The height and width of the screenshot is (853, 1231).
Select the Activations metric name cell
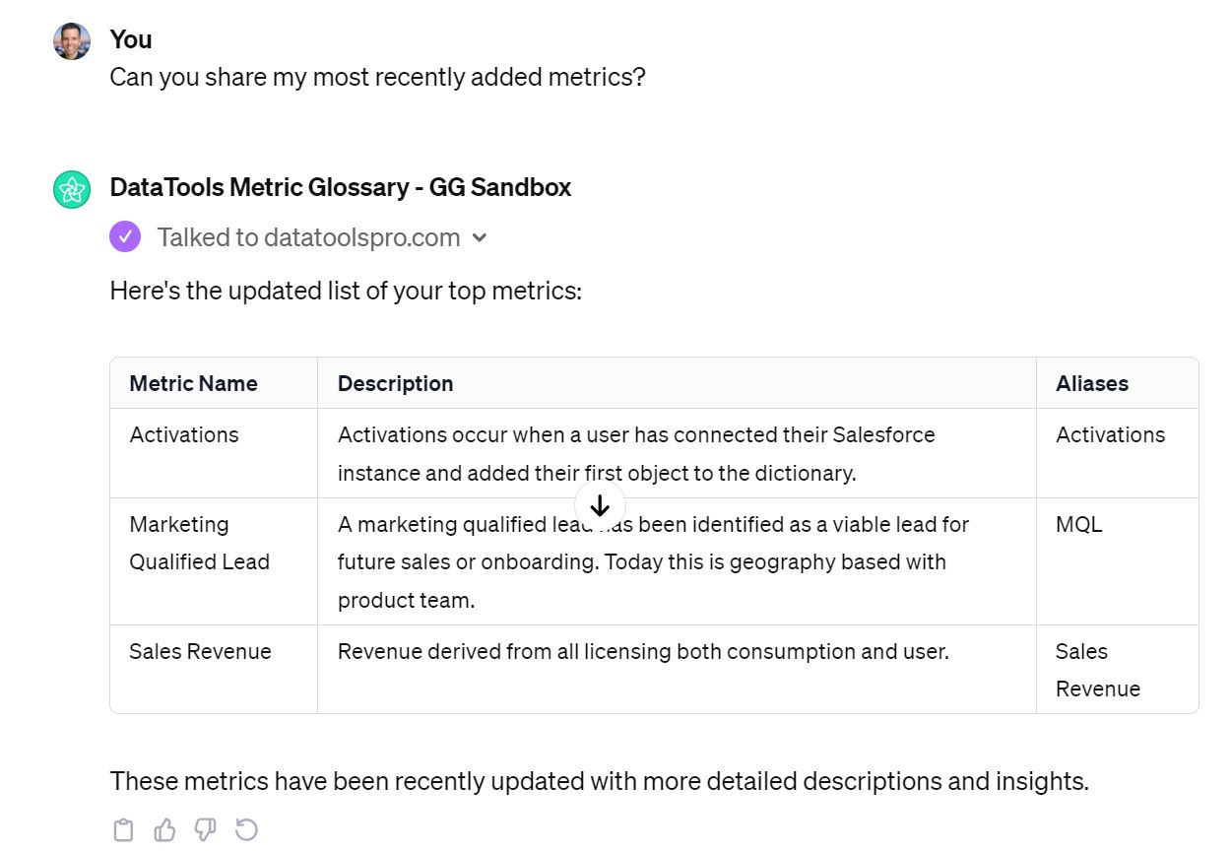point(184,434)
